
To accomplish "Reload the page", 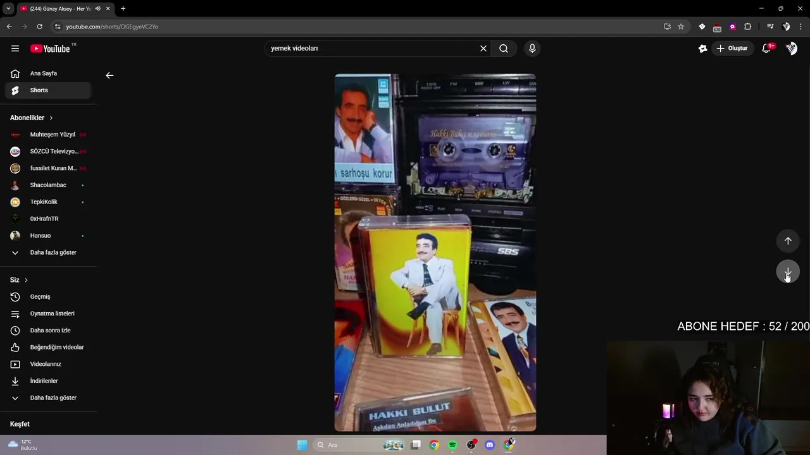I will [x=39, y=27].
